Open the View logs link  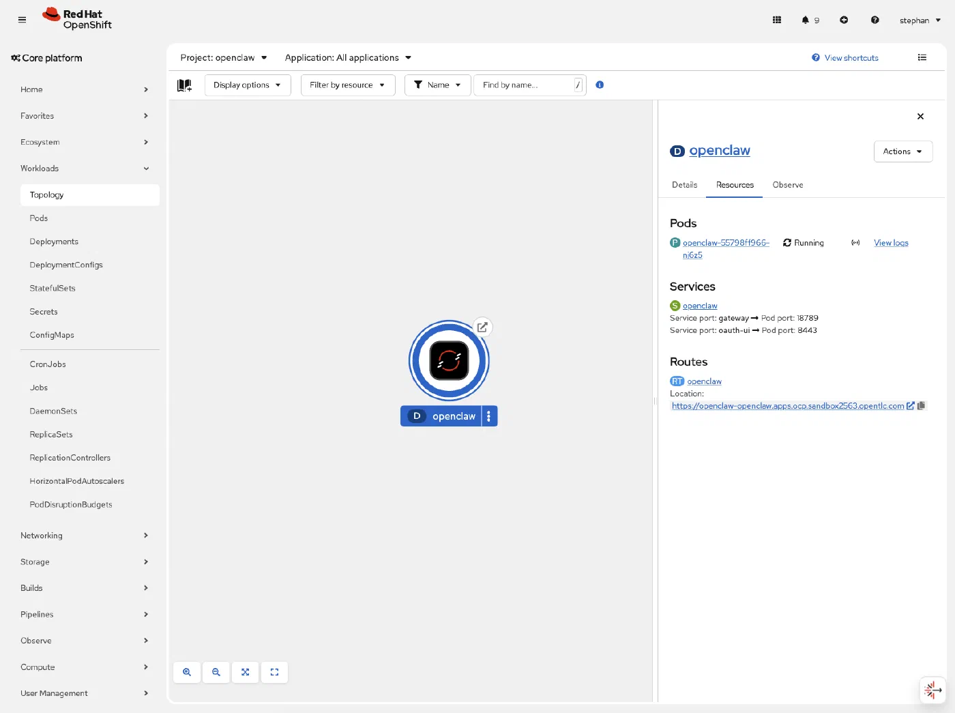pos(891,243)
